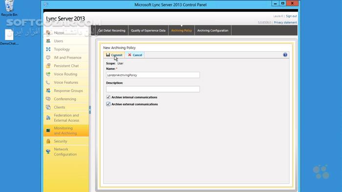Switch to Call Detail Recording tab
This screenshot has width=342, height=192.
112,30
